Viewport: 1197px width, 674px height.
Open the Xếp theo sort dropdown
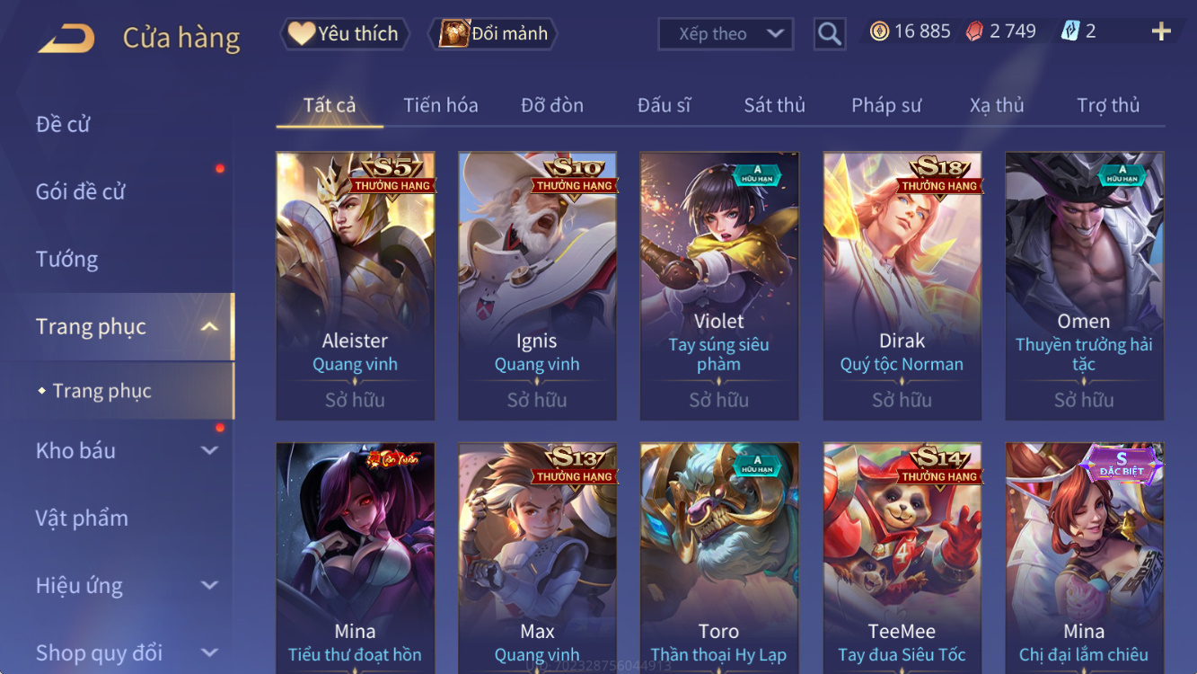[726, 34]
